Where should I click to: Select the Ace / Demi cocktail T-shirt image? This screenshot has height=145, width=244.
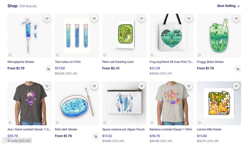coord(29,103)
